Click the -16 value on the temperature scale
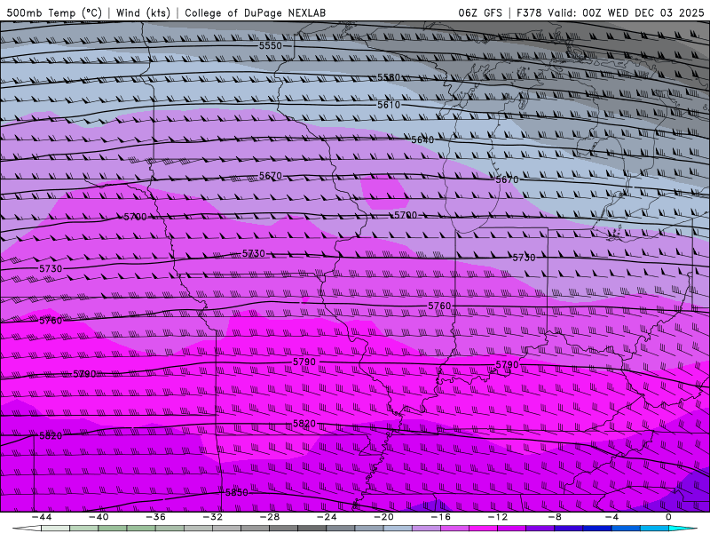This screenshot has height=533, width=710. click(x=440, y=517)
